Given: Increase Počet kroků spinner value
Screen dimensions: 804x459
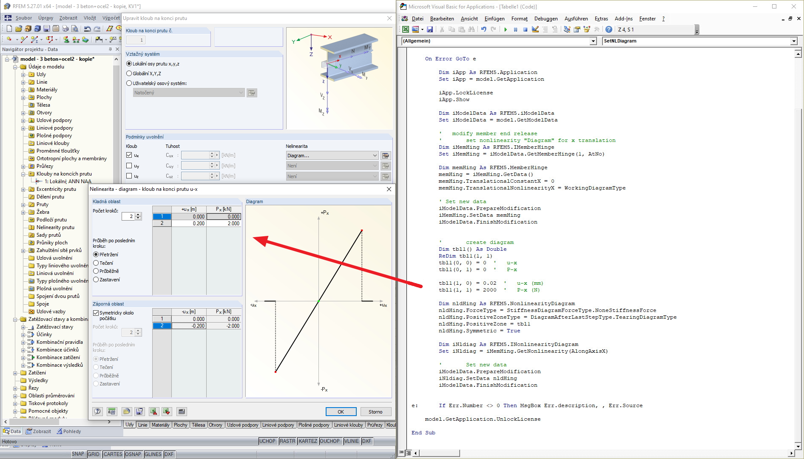Looking at the screenshot, I should point(138,215).
